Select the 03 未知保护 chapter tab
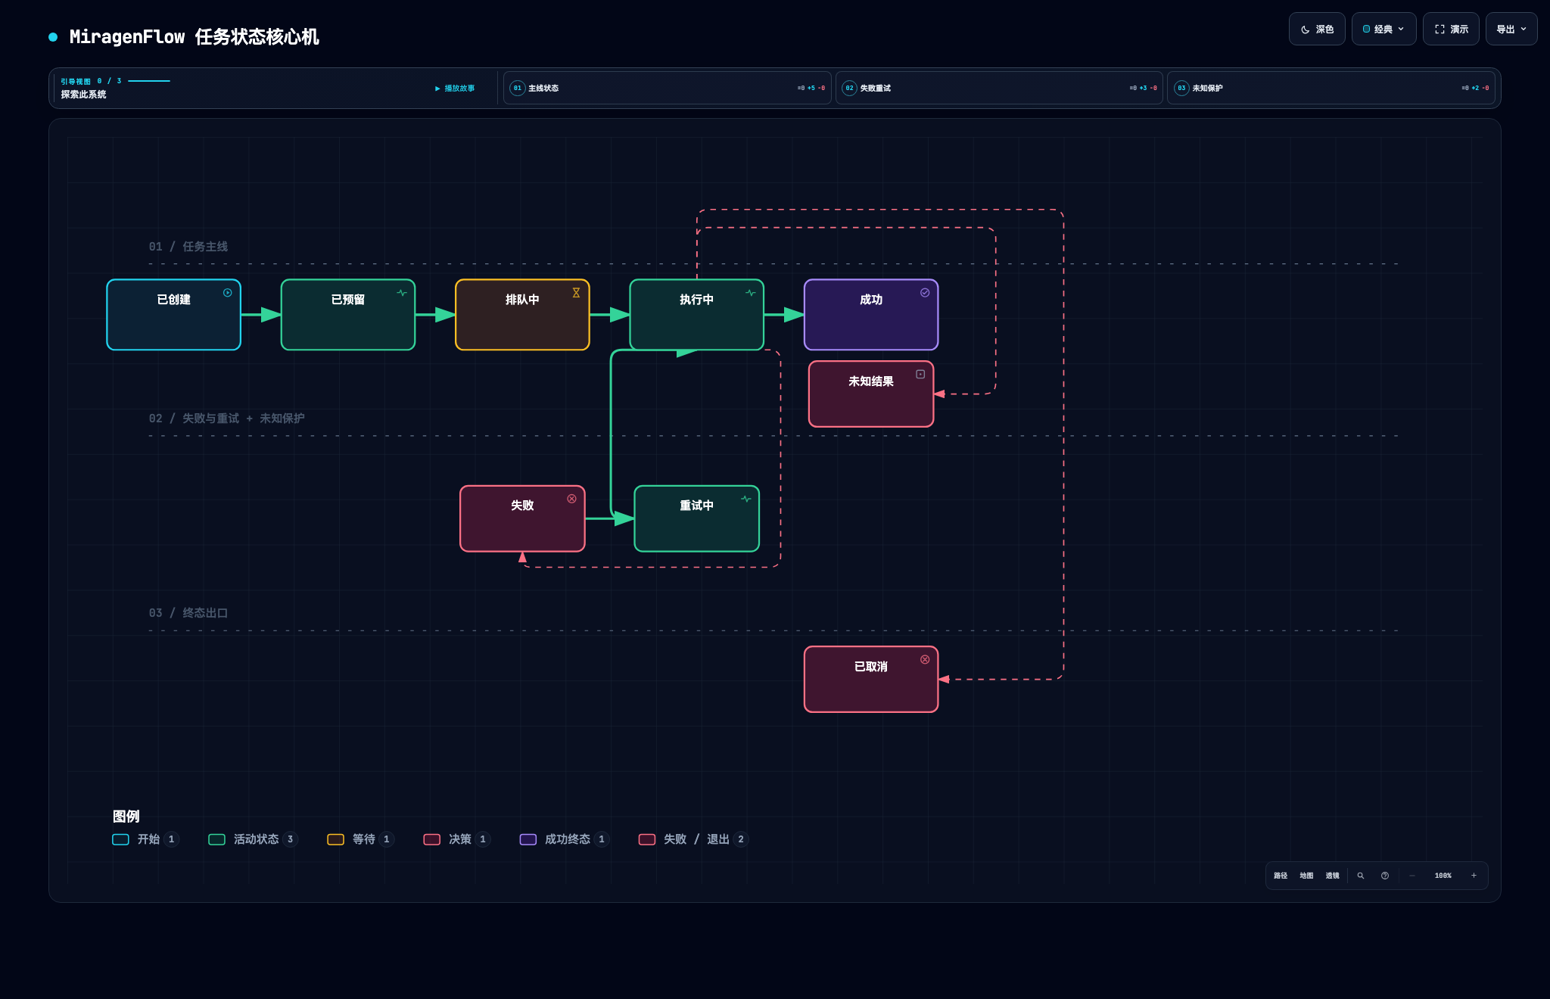Viewport: 1550px width, 999px height. 1331,88
